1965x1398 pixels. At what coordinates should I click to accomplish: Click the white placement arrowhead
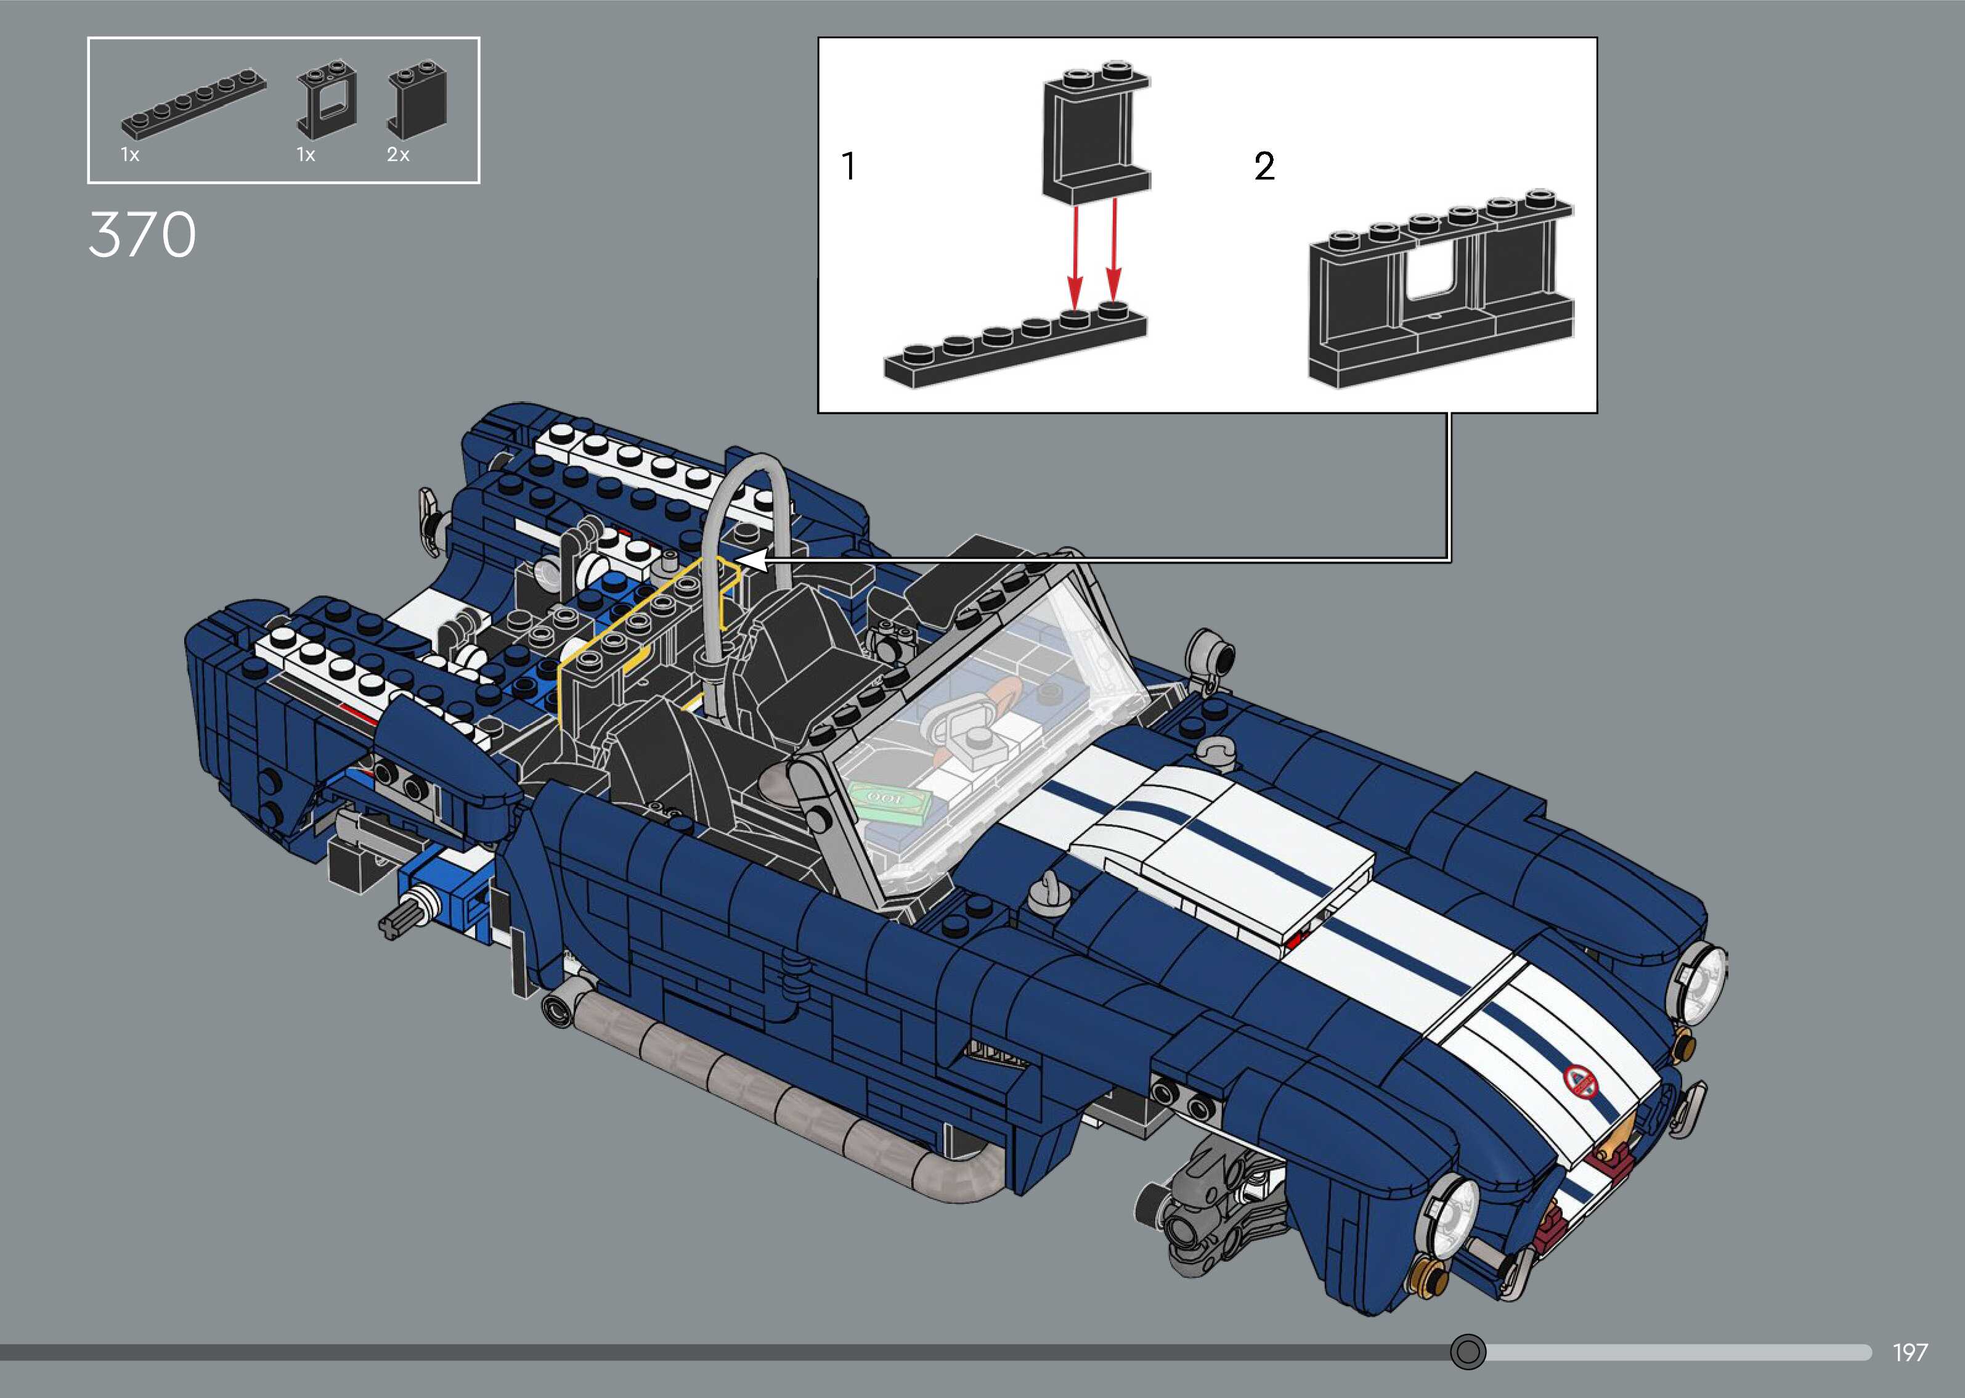coord(751,560)
